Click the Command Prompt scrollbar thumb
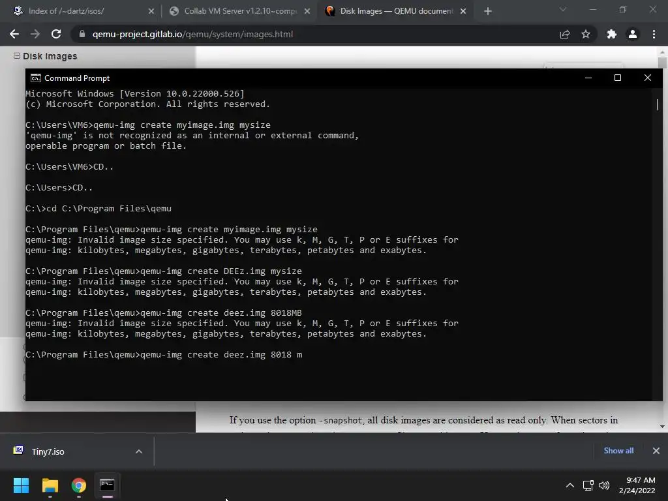Image resolution: width=668 pixels, height=501 pixels. (658, 104)
